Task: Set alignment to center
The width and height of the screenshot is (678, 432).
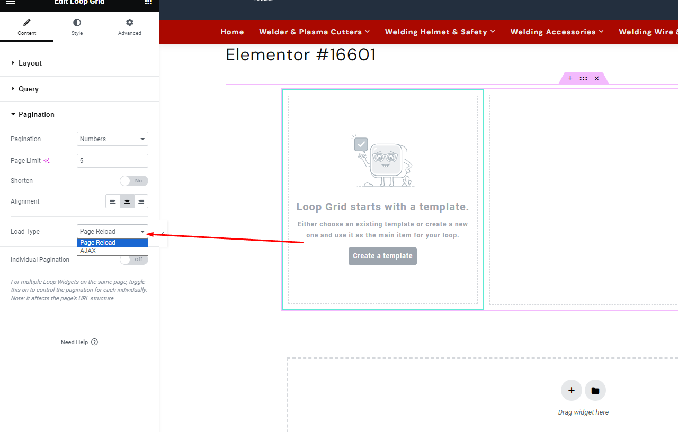Action: coord(127,201)
